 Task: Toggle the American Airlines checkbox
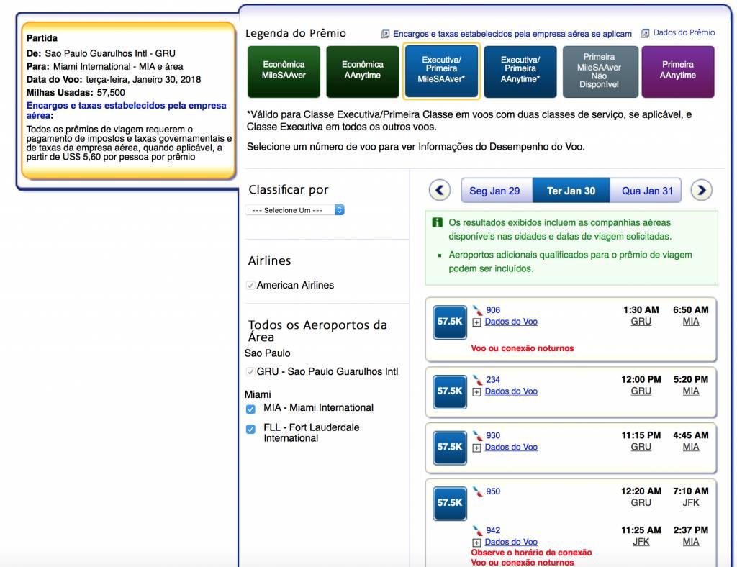250,285
